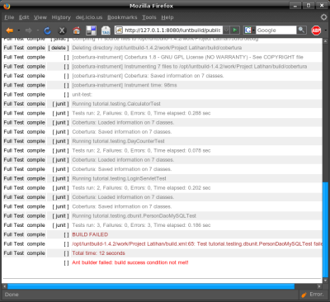Screen dimensions: 330x302
Task: Open the File menu
Action: tap(9, 17)
